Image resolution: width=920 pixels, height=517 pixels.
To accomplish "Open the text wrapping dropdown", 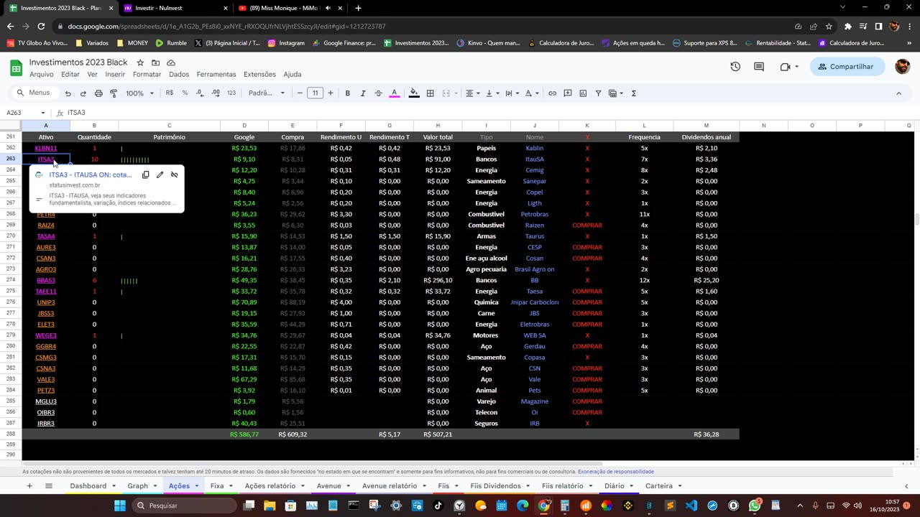I will click(511, 93).
